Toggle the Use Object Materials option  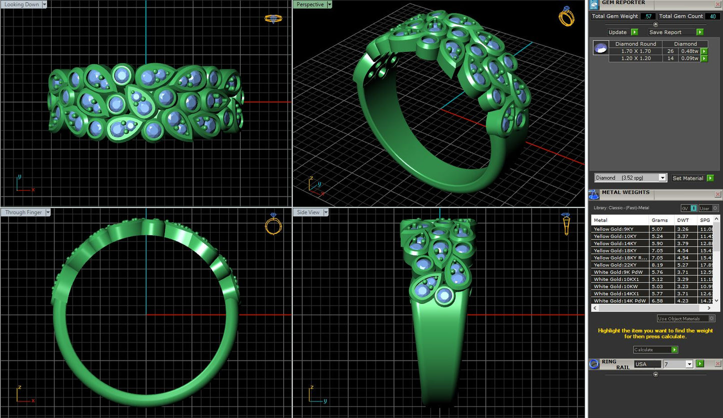[x=712, y=319]
